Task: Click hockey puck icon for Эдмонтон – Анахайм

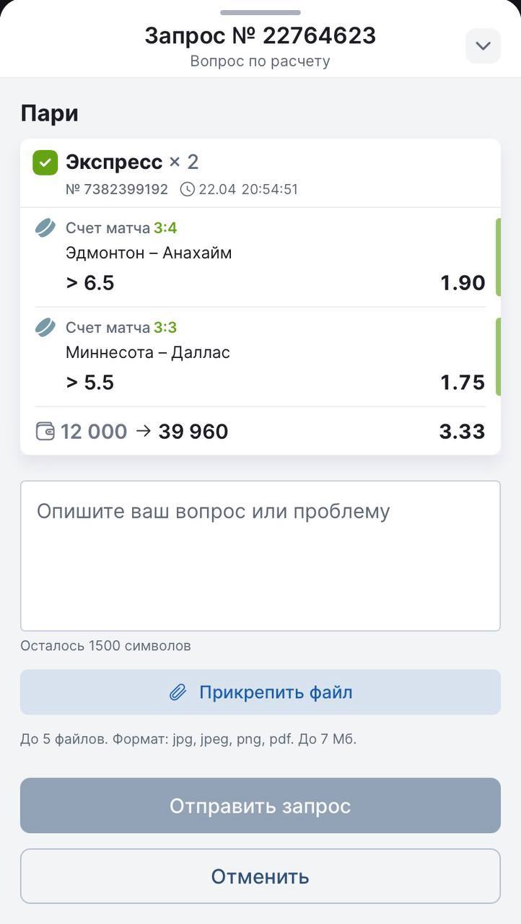Action: click(x=45, y=228)
